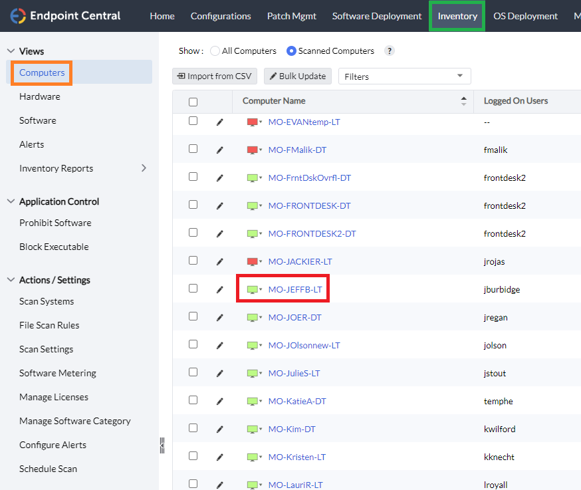
Task: Switch to the Configurations tab
Action: pyautogui.click(x=221, y=17)
